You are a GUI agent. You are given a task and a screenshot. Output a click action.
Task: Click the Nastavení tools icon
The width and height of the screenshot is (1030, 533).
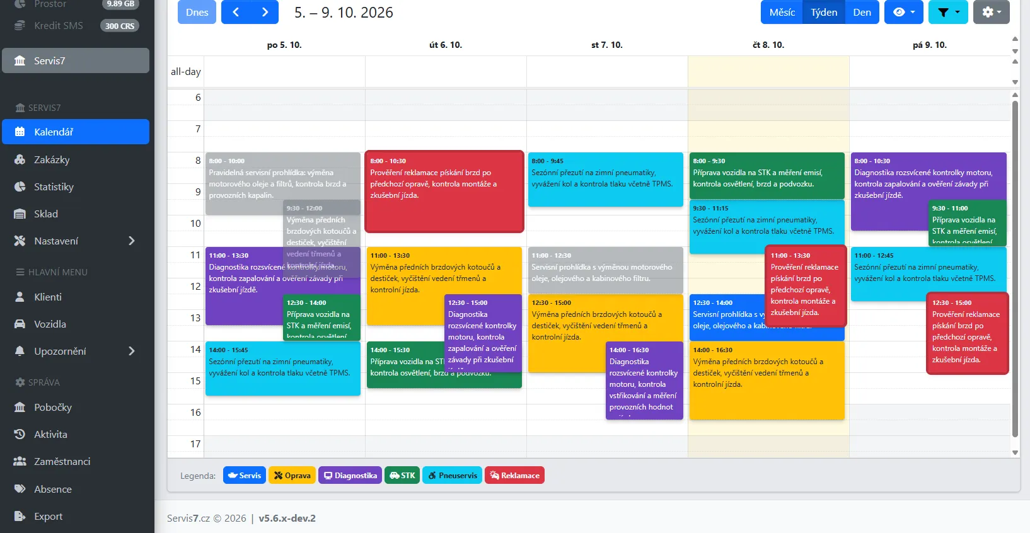[x=20, y=241]
